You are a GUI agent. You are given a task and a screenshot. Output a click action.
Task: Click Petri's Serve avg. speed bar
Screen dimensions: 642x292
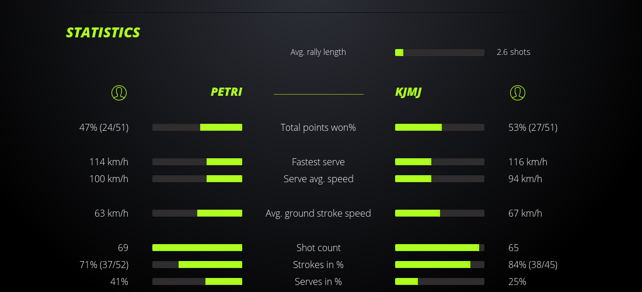(197, 179)
